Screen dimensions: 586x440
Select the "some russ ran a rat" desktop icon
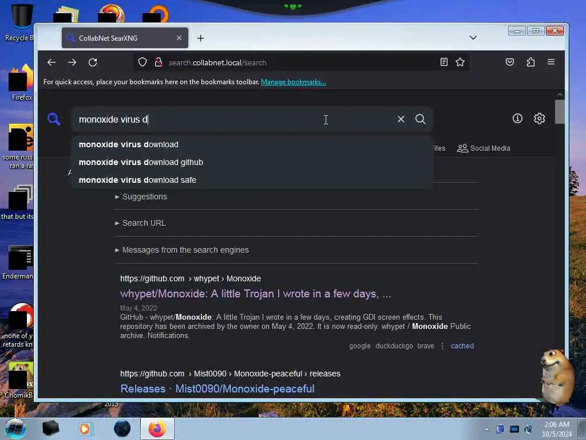point(19,147)
